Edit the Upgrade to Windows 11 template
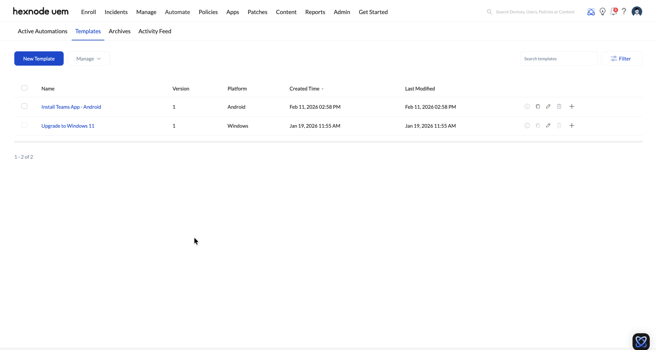This screenshot has width=656, height=350. (548, 125)
